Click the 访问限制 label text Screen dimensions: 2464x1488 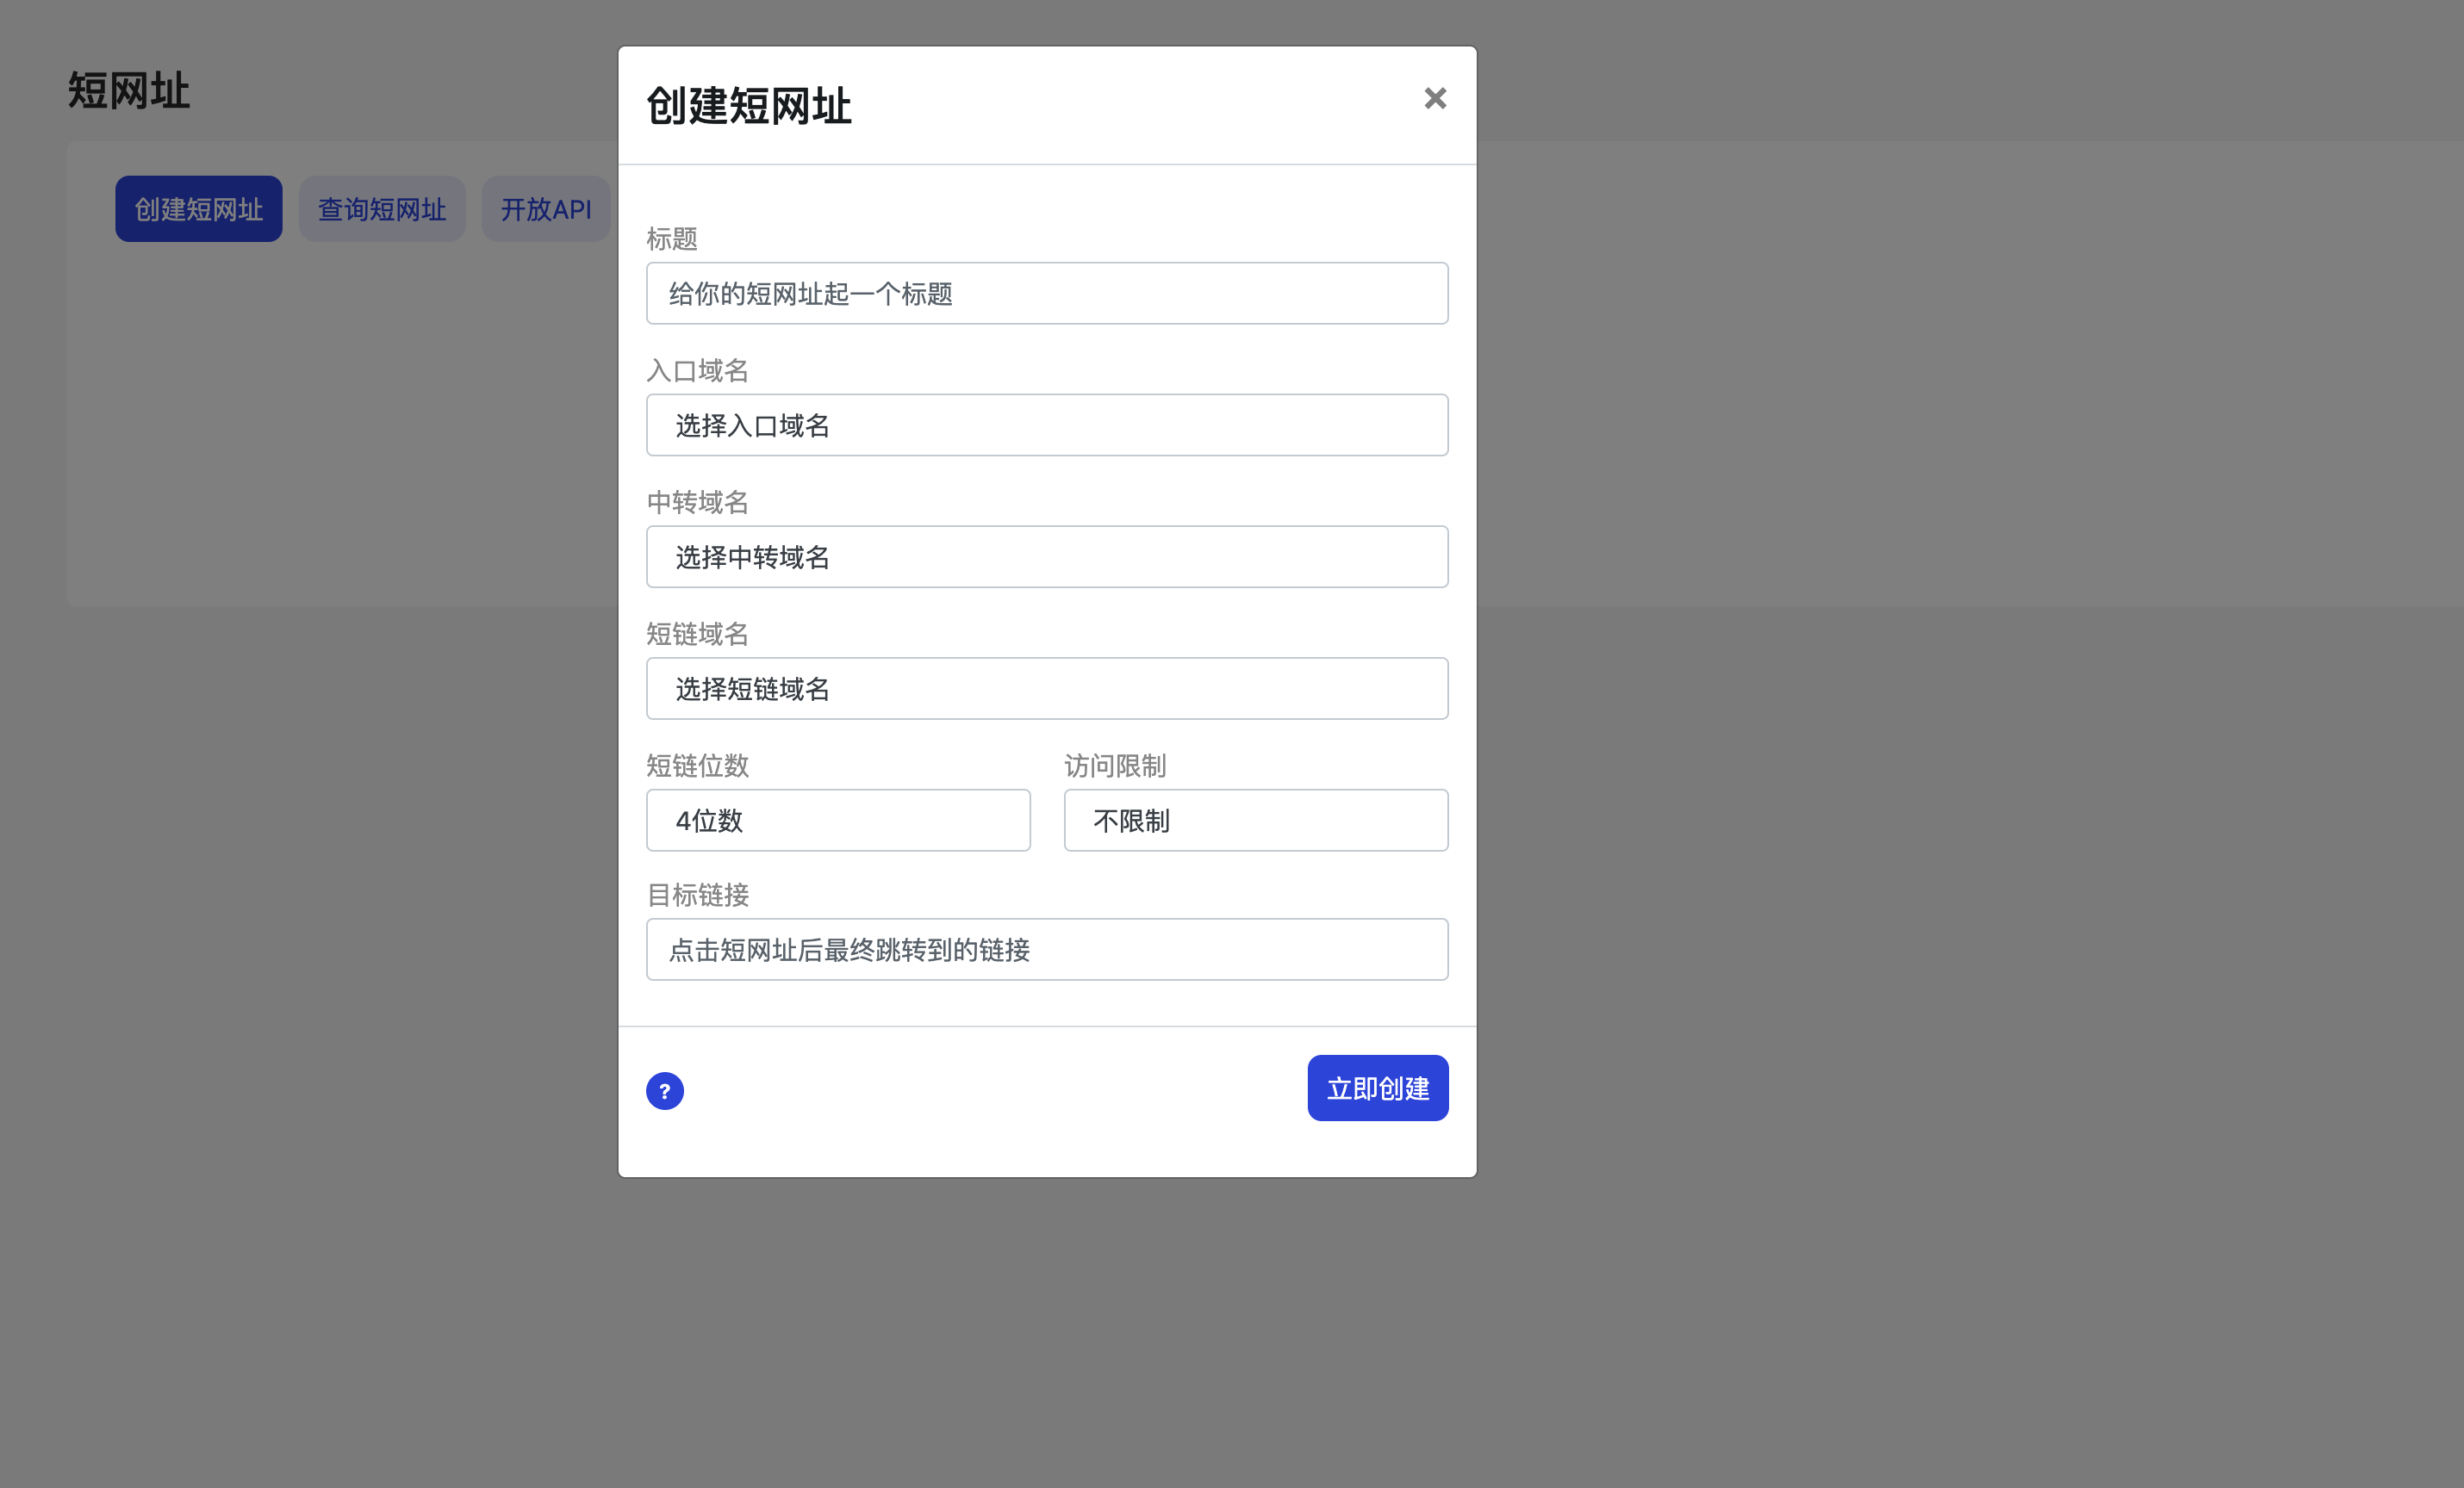[1115, 766]
